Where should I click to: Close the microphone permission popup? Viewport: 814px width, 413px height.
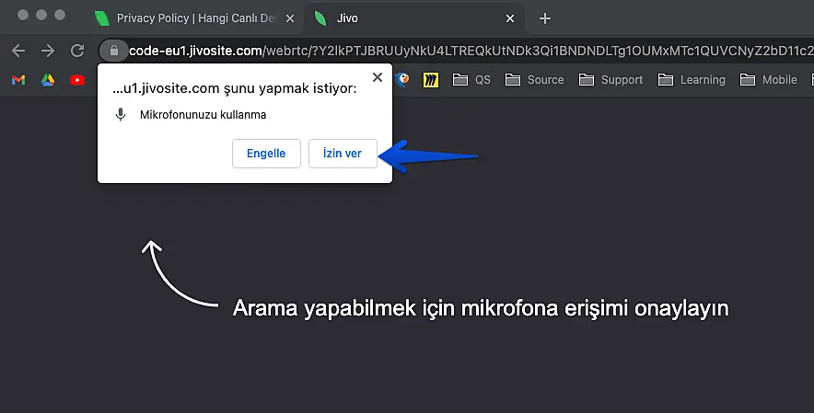[376, 78]
